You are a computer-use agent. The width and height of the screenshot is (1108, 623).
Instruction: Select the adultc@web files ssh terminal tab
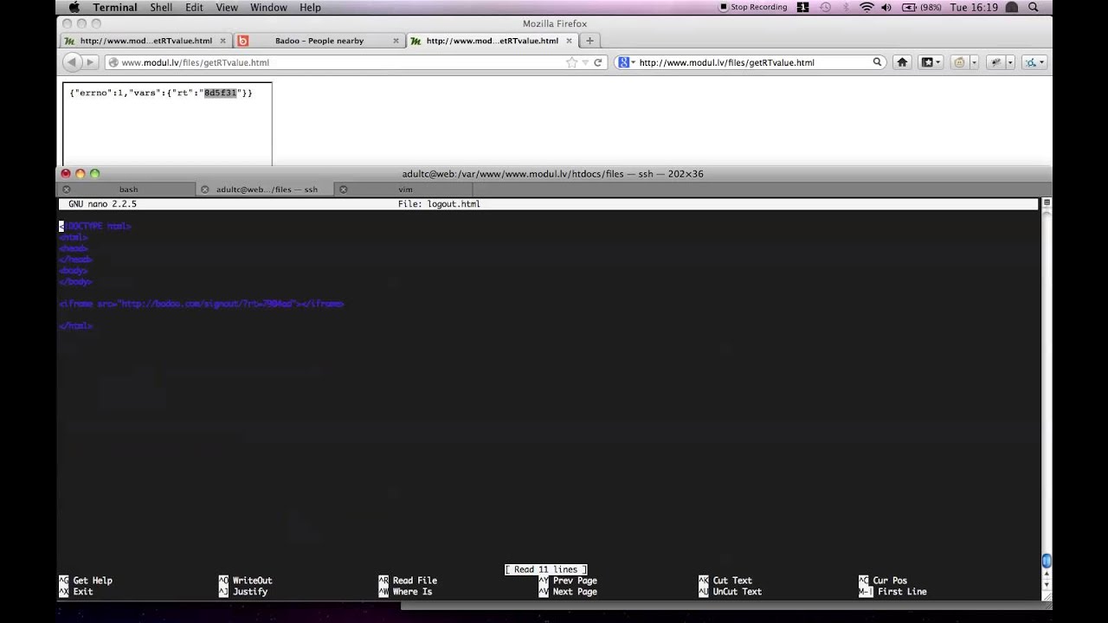(x=267, y=189)
